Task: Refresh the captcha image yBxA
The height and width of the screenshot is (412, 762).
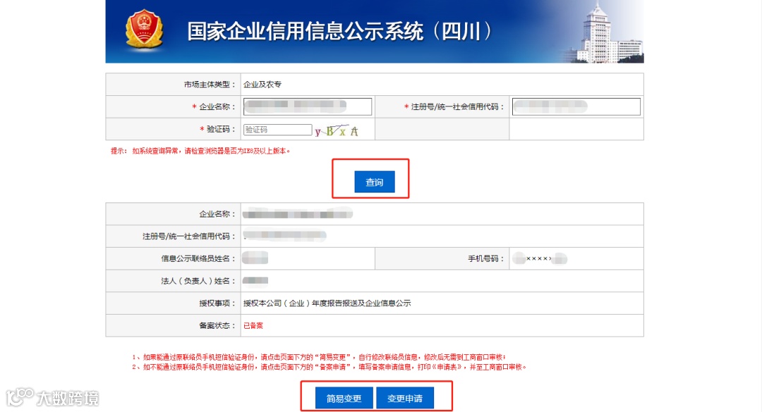Action: (337, 131)
